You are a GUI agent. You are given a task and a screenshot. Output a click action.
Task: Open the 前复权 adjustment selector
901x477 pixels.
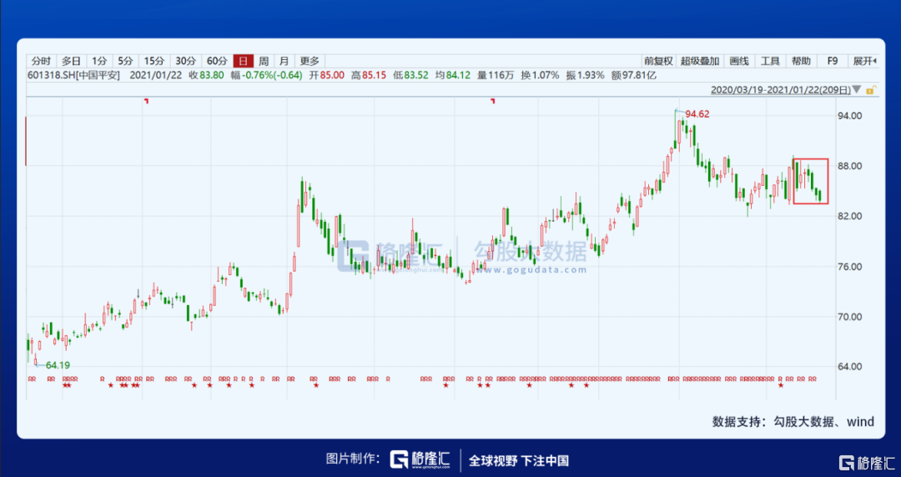click(658, 61)
